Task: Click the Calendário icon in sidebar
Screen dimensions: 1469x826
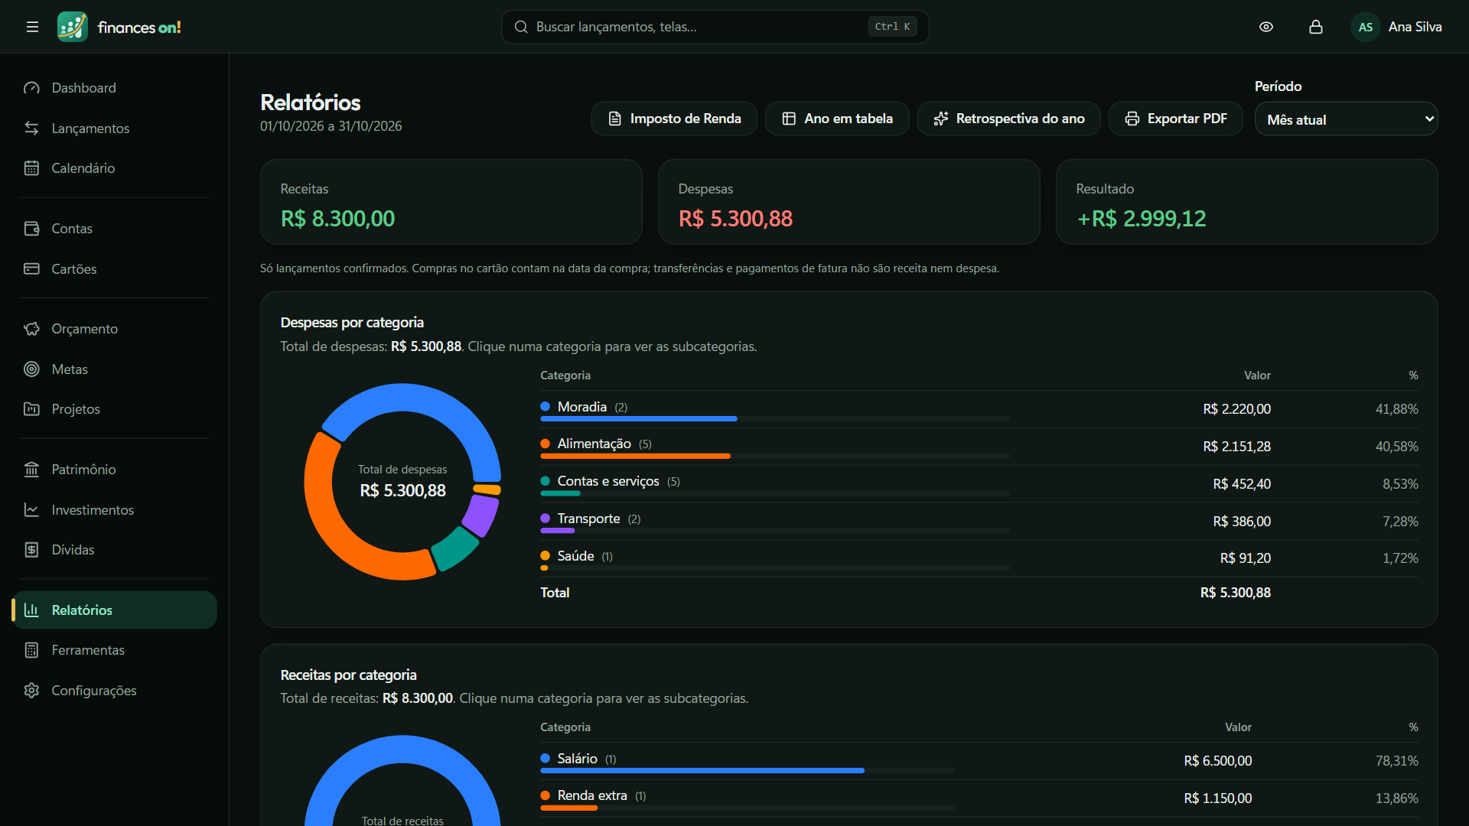Action: pyautogui.click(x=31, y=168)
